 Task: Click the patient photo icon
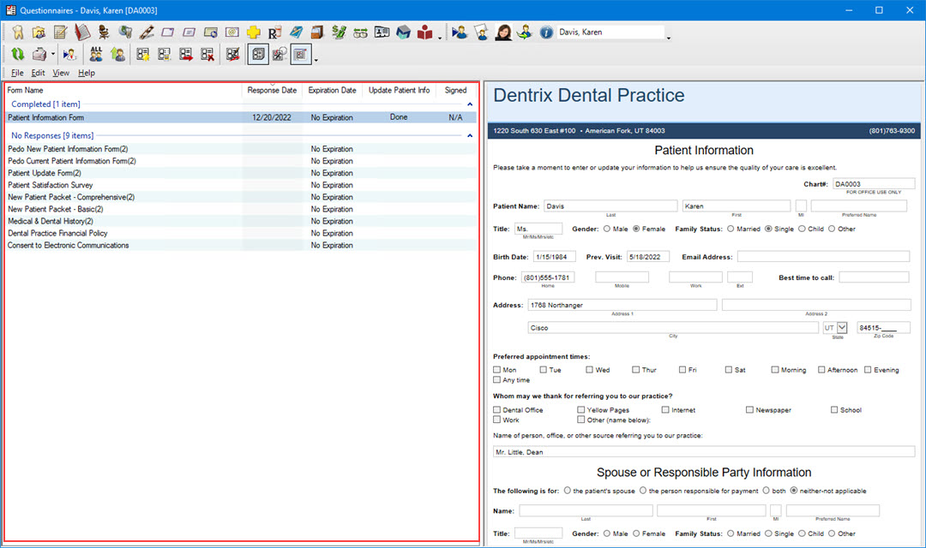coord(503,33)
